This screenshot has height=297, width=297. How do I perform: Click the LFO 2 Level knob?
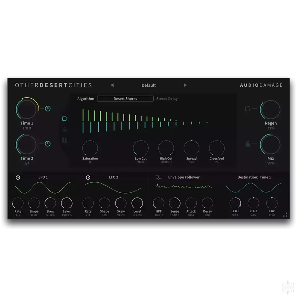point(137,203)
